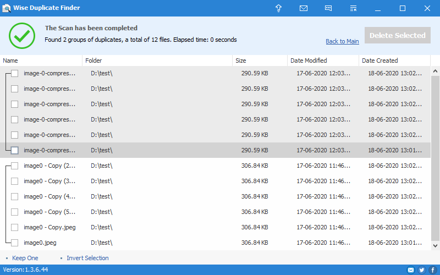The width and height of the screenshot is (440, 275).
Task: Sort by the Folder column header
Action: click(x=157, y=61)
